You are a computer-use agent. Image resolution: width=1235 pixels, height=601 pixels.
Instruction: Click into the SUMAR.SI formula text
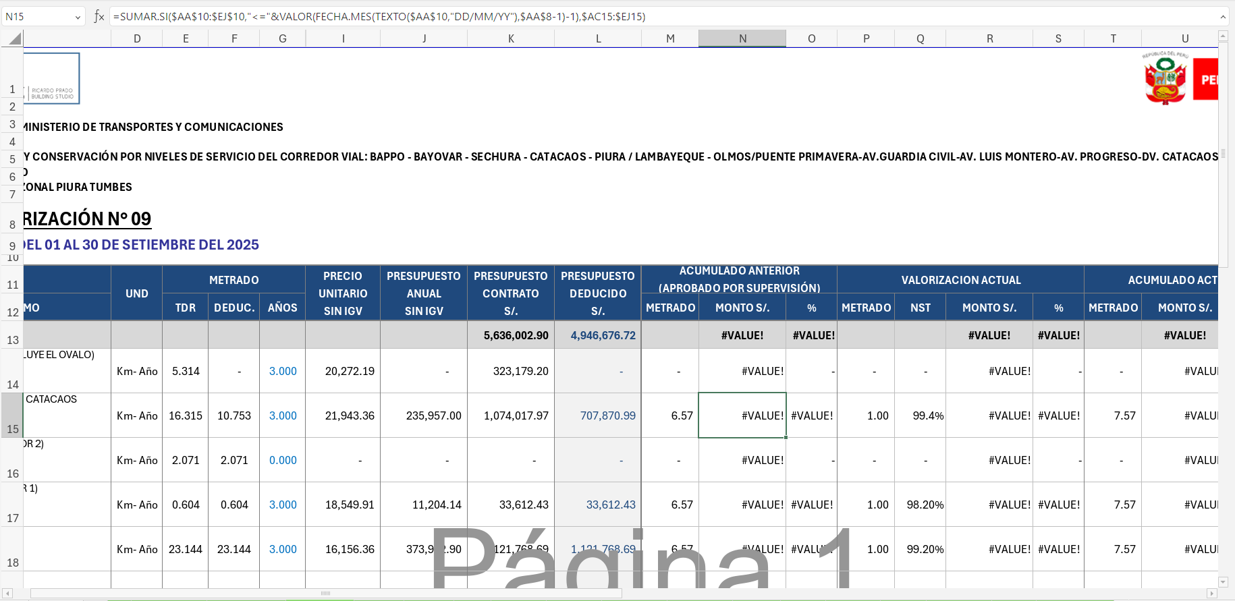(x=378, y=16)
